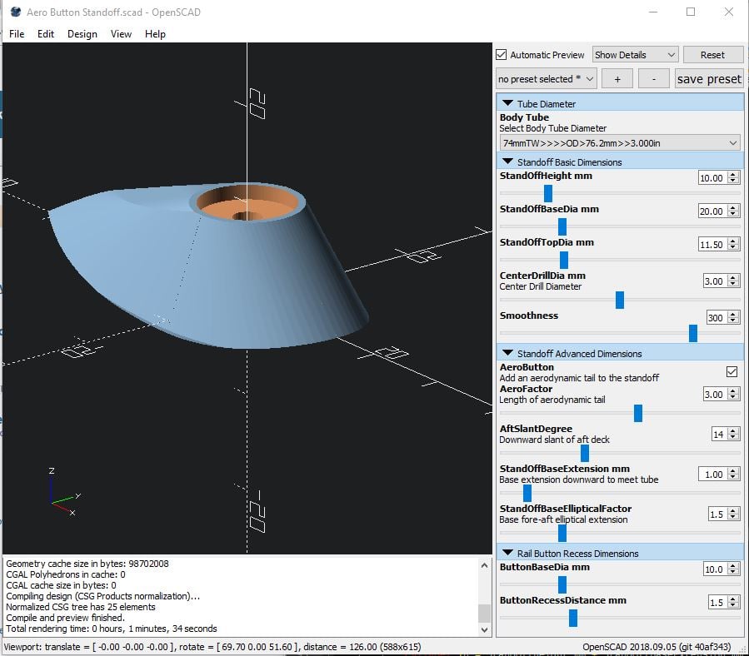The width and height of the screenshot is (749, 656).
Task: Collapse the Rail Button Recess Dimensions section
Action: (x=507, y=554)
